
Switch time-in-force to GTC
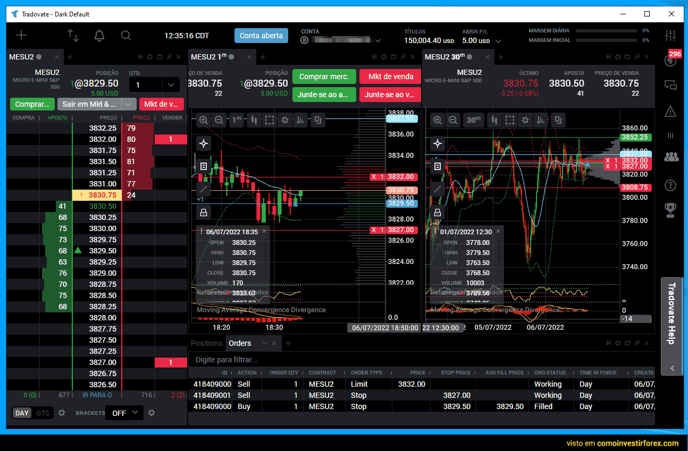coord(43,413)
